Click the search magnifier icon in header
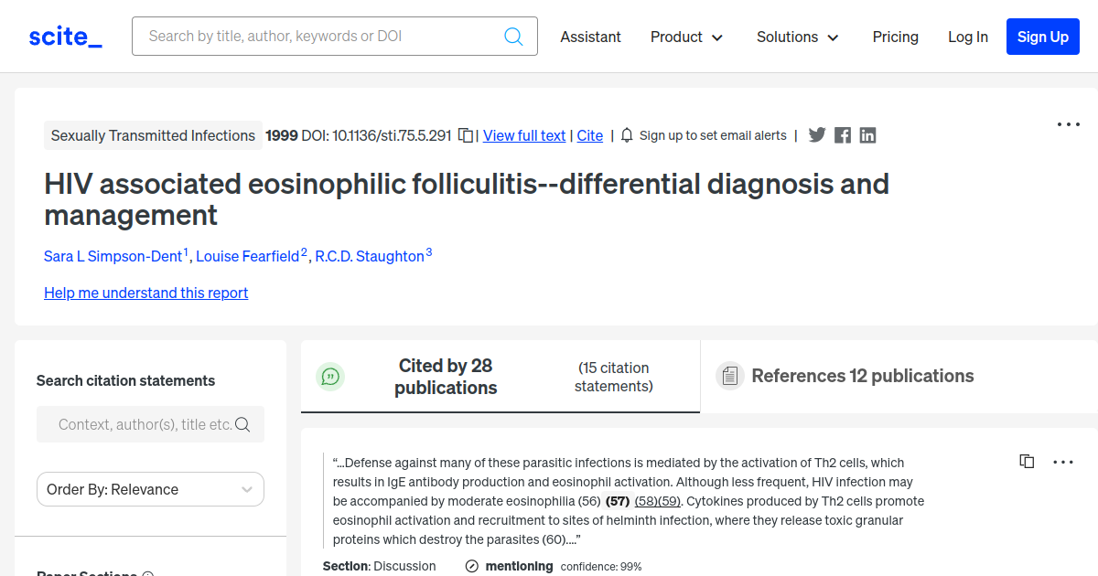The height and width of the screenshot is (576, 1098). coord(513,37)
